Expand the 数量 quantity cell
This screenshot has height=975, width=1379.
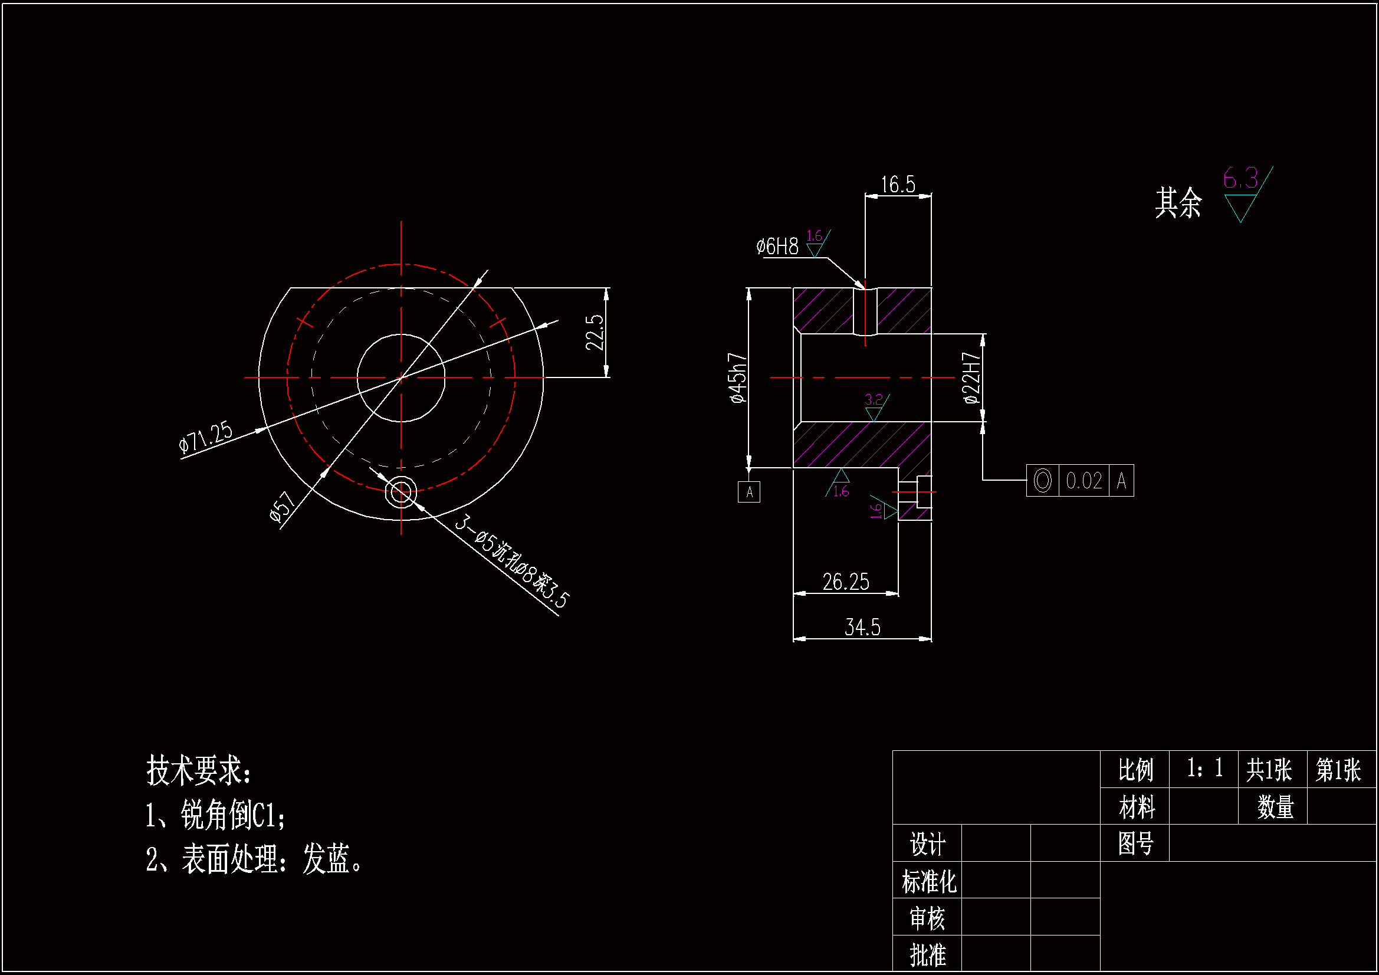click(1275, 808)
